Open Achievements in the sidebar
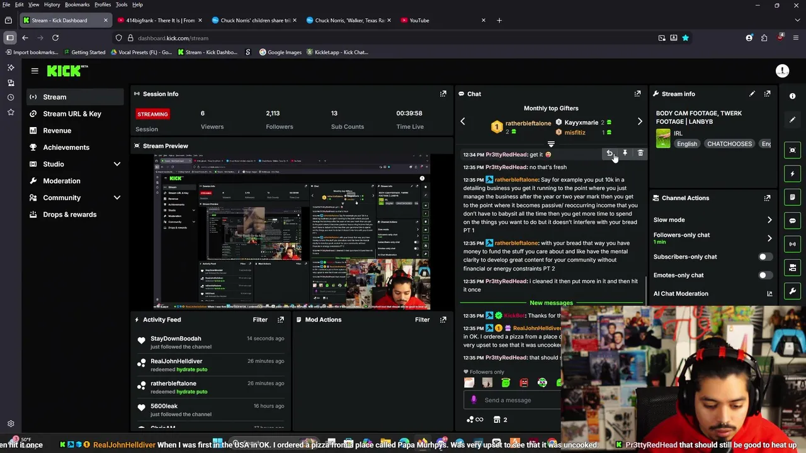This screenshot has height=453, width=806. [76, 147]
